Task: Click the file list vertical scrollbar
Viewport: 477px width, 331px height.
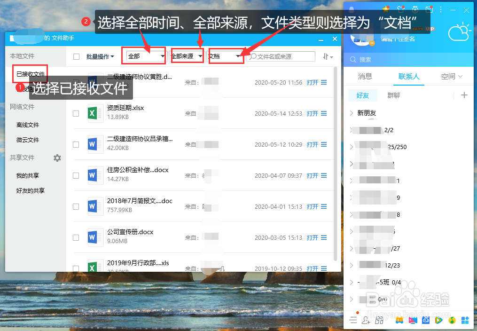Action: point(336,164)
